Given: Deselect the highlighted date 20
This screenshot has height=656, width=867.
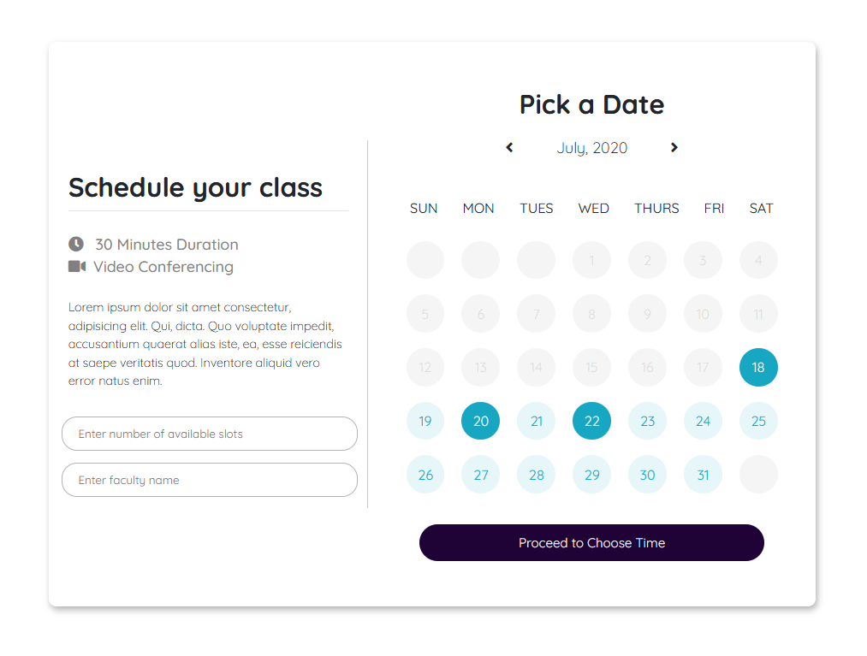Looking at the screenshot, I should click(480, 421).
